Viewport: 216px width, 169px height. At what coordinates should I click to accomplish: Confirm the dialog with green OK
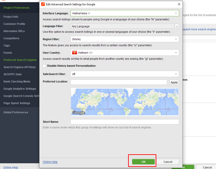tap(143, 162)
